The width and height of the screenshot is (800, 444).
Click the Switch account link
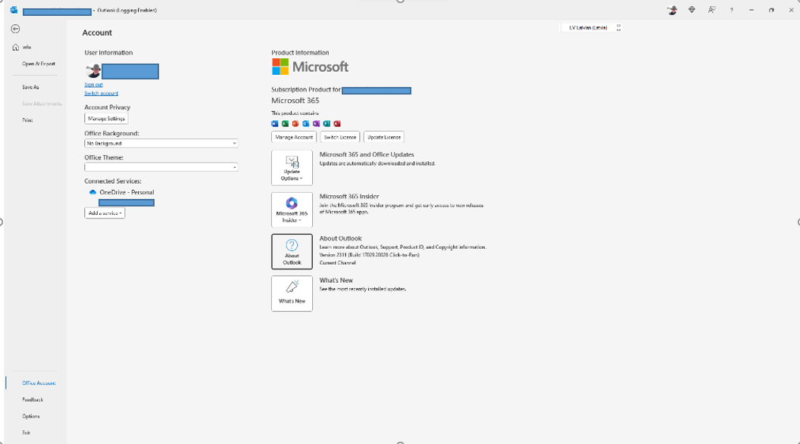pyautogui.click(x=101, y=93)
